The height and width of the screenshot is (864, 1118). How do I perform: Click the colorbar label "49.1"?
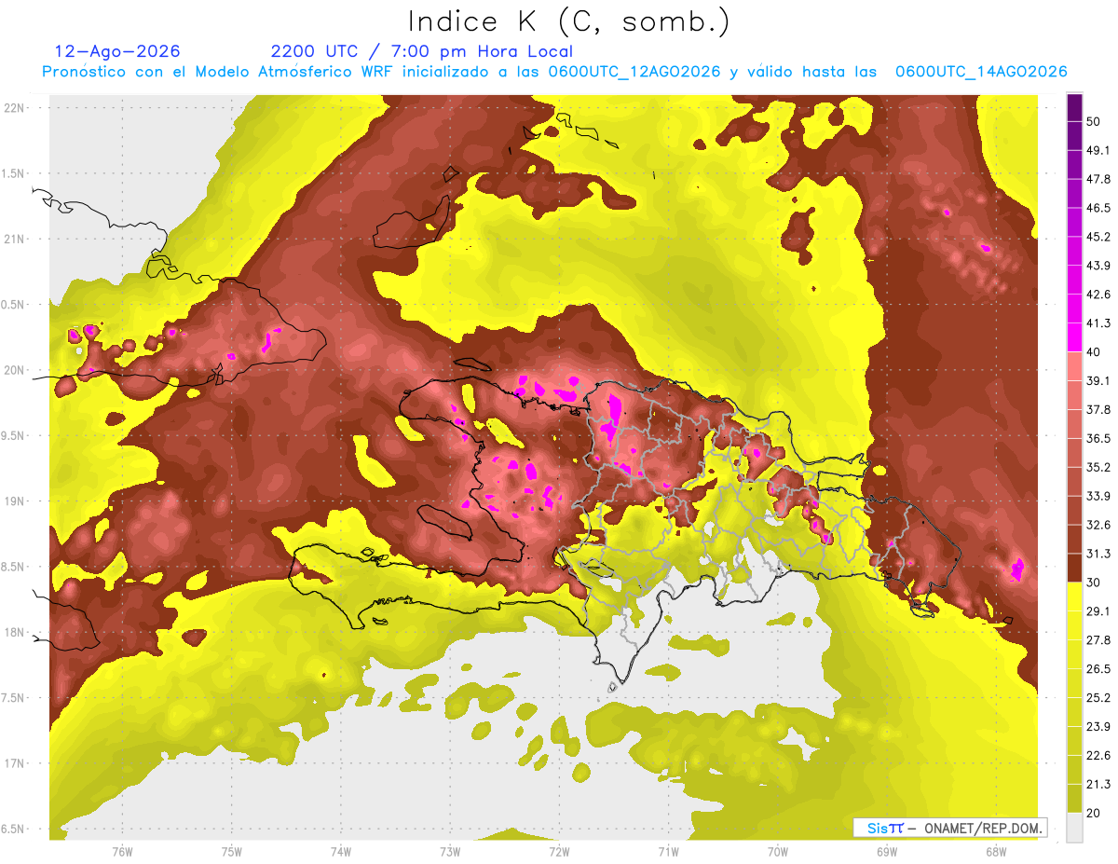[1098, 150]
